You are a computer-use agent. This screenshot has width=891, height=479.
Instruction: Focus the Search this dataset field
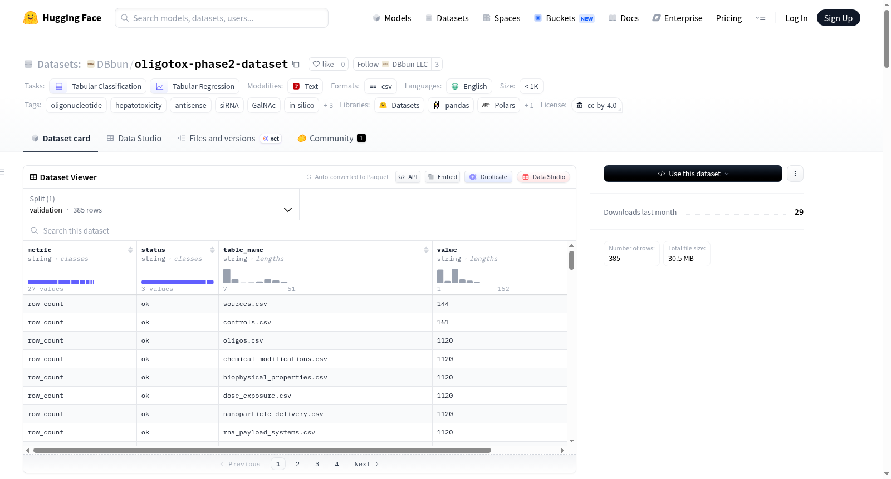(x=300, y=230)
